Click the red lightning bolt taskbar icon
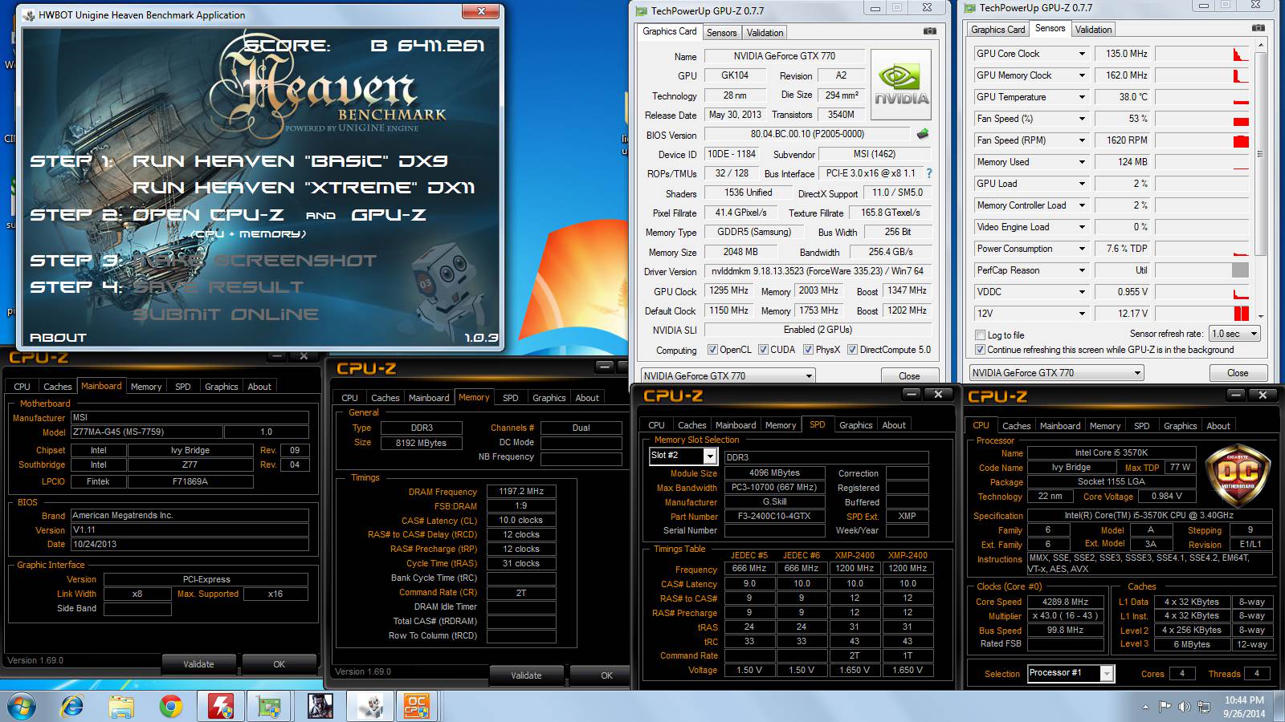 coord(221,706)
